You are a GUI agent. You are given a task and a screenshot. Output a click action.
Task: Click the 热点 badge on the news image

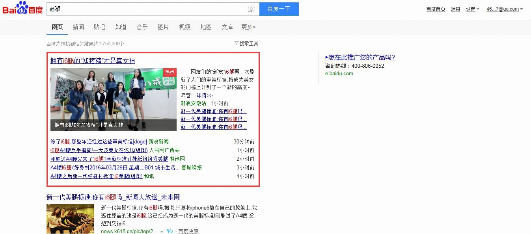[170, 72]
